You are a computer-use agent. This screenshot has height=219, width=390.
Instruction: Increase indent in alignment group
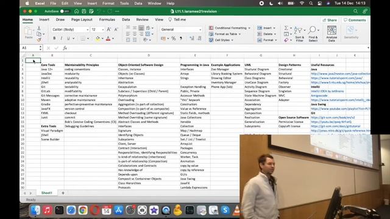[135, 40]
